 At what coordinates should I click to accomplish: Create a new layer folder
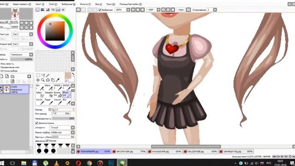click(12, 76)
